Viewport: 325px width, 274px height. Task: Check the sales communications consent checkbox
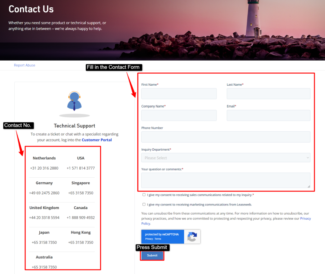pos(144,195)
